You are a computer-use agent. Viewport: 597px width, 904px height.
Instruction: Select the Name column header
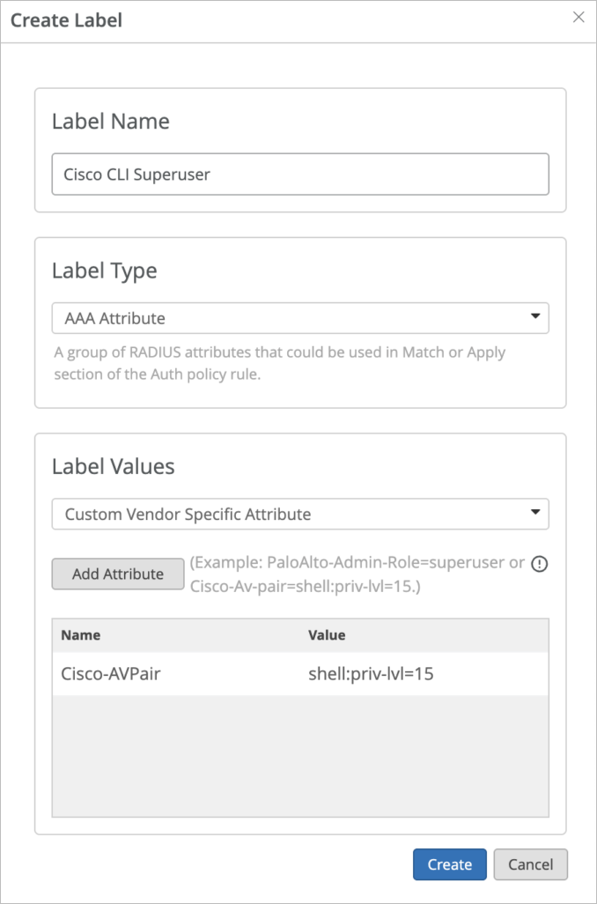(81, 634)
